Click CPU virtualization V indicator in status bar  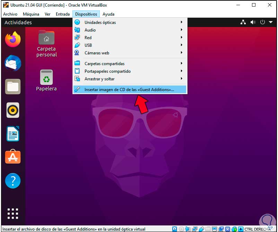coord(228,229)
